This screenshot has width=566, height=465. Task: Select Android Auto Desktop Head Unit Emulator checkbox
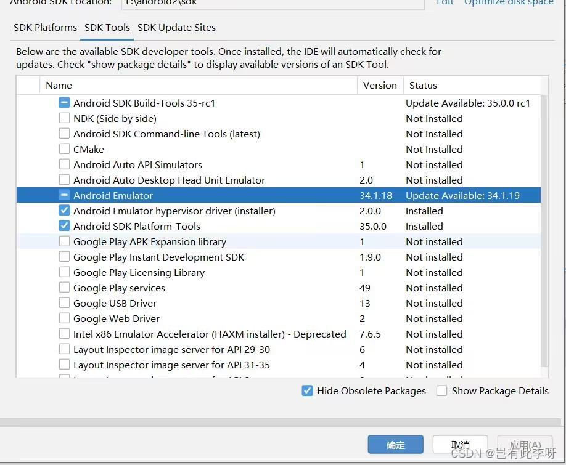click(64, 179)
